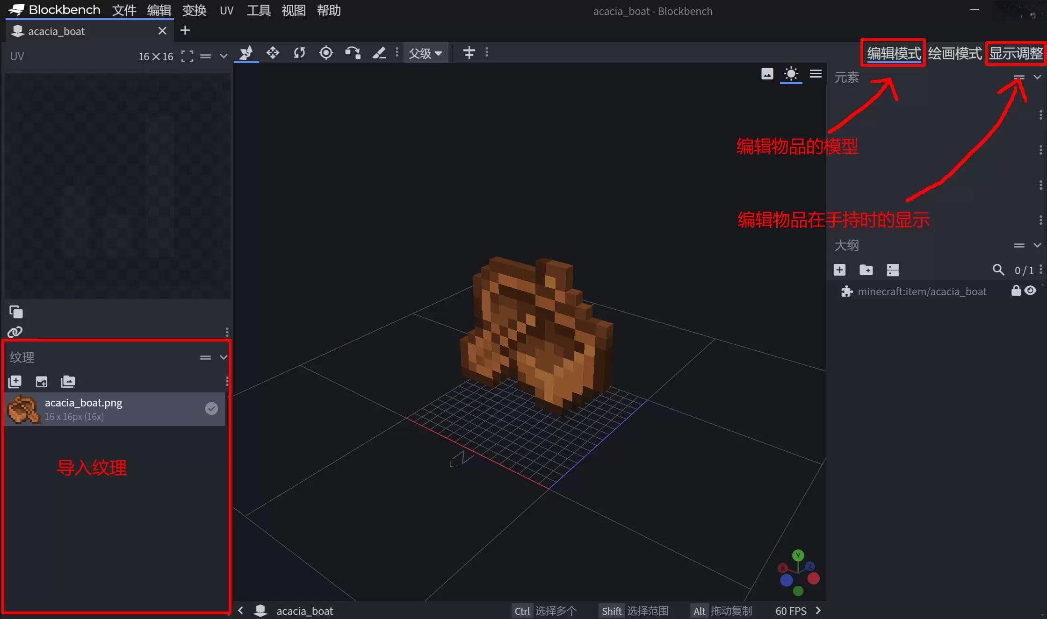Click the acacia_boat name in status bar
Screen dimensions: 1047x619
(304, 611)
